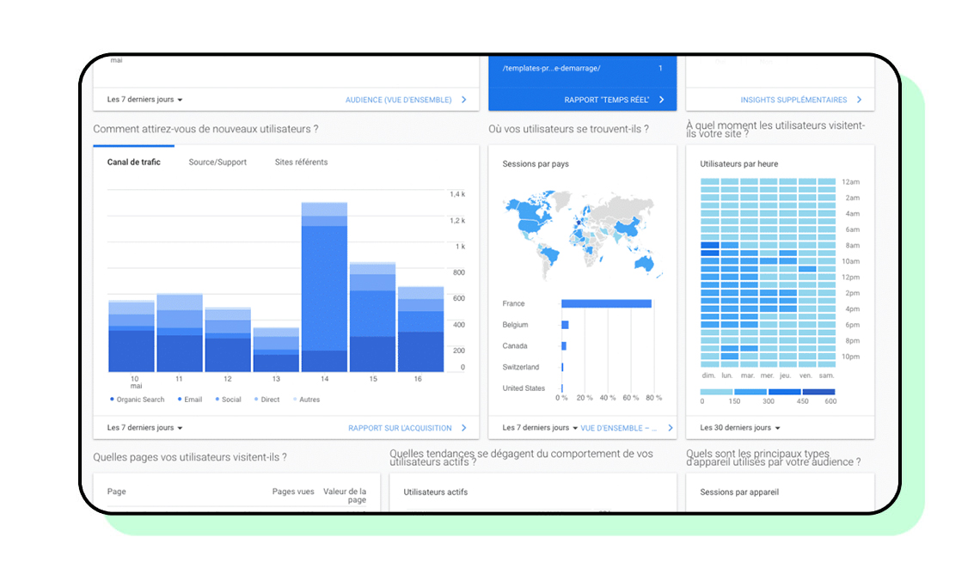Toggle the Email series in chart legend
The width and height of the screenshot is (980, 568).
click(x=190, y=400)
